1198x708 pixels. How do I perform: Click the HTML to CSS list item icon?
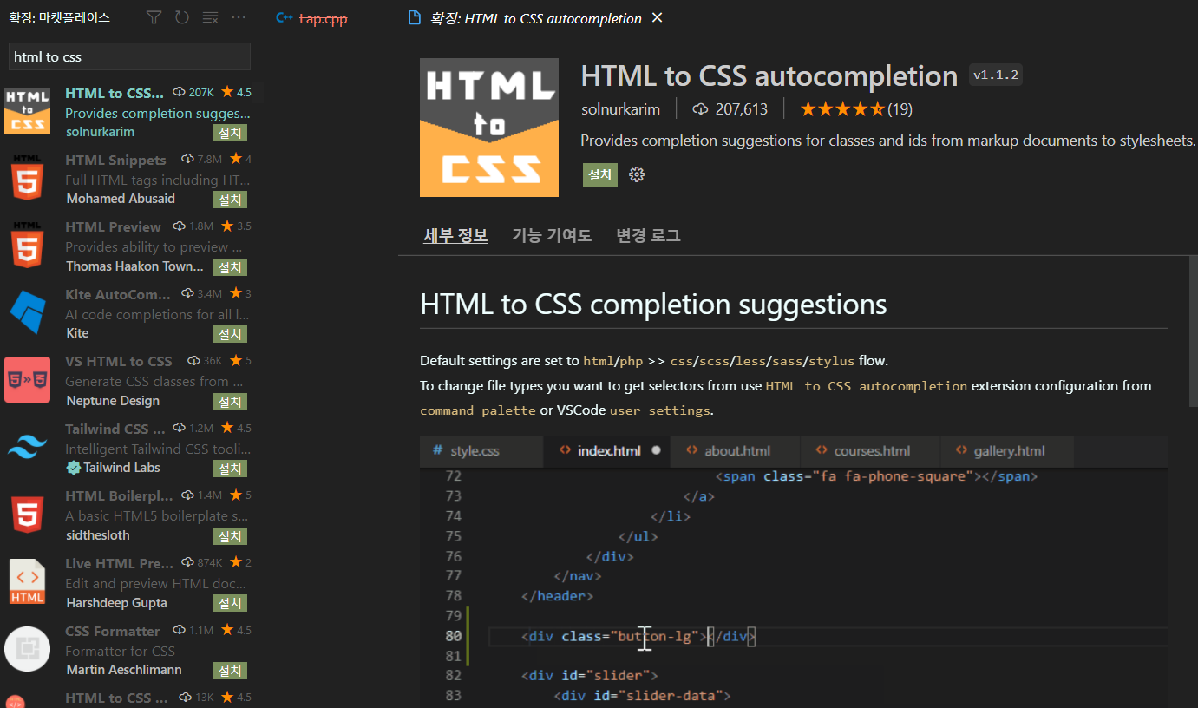tap(27, 110)
